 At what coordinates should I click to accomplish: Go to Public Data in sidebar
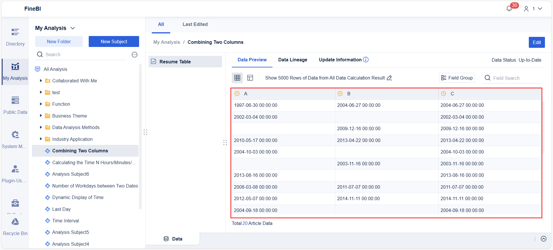click(15, 106)
